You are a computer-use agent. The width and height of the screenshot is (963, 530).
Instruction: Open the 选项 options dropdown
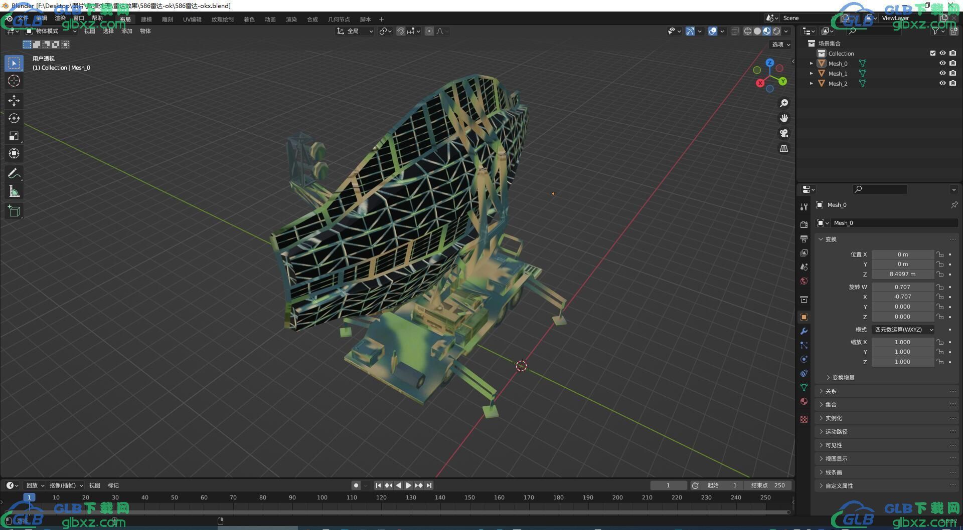click(x=780, y=45)
